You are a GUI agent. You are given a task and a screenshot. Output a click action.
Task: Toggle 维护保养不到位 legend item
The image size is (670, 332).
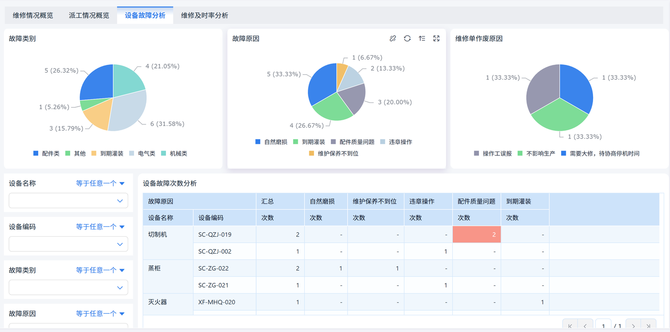333,153
